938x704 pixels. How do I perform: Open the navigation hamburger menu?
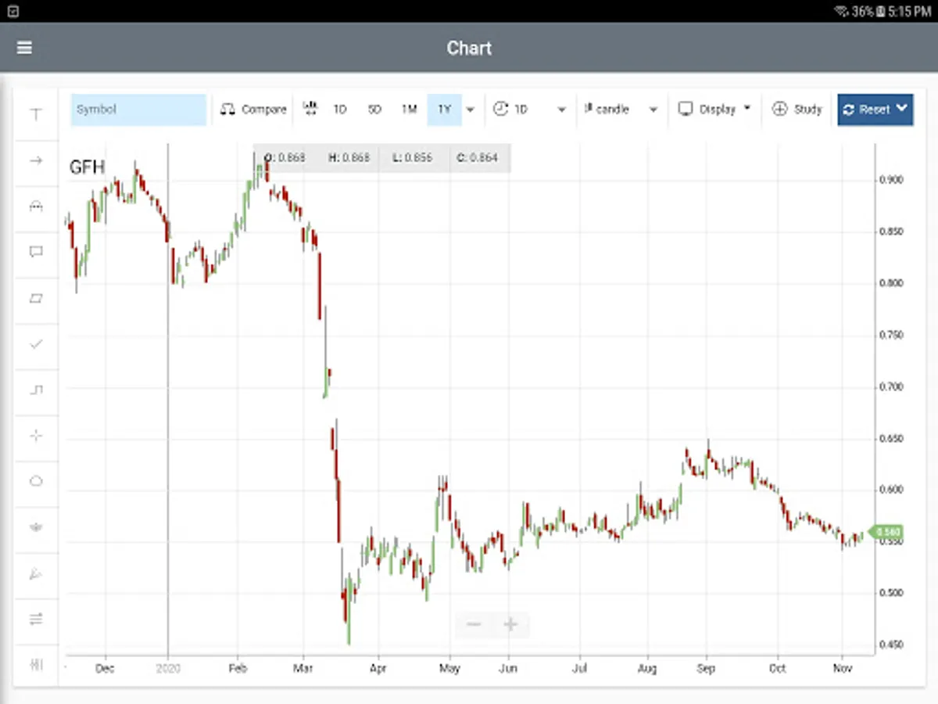click(24, 48)
